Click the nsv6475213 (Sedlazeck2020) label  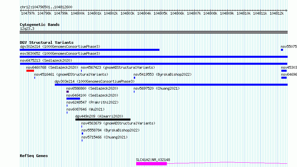click(x=46, y=60)
